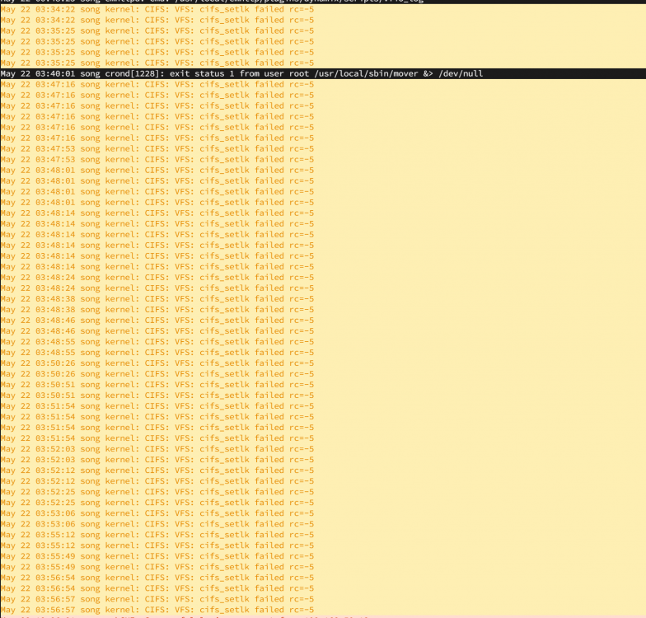Click the '/usr/local/sbin/mover' path in the crond line
This screenshot has height=618, width=646.
pos(366,74)
